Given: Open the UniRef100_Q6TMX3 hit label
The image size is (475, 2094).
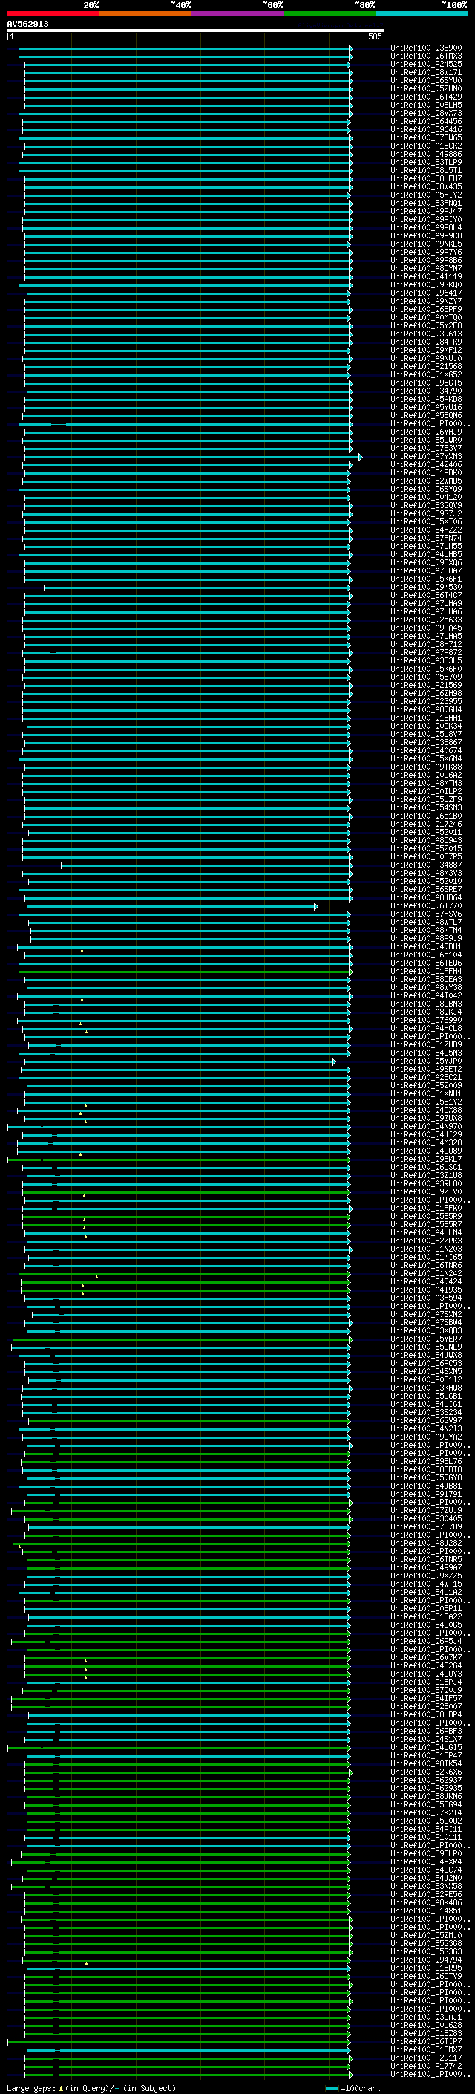Looking at the screenshot, I should click(x=426, y=56).
